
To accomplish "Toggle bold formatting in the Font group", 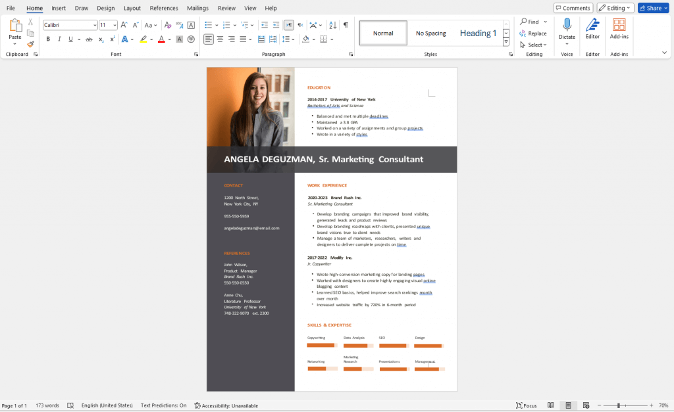I will tap(48, 39).
